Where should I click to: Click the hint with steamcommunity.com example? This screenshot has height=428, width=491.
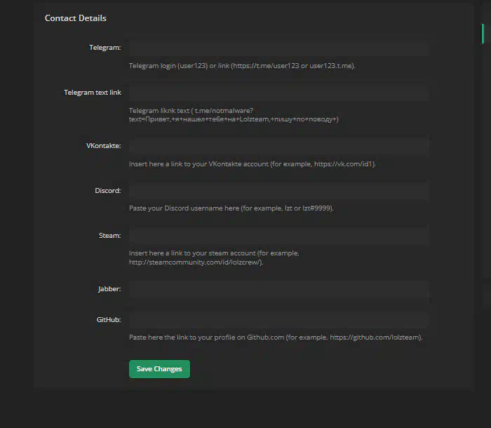214,258
